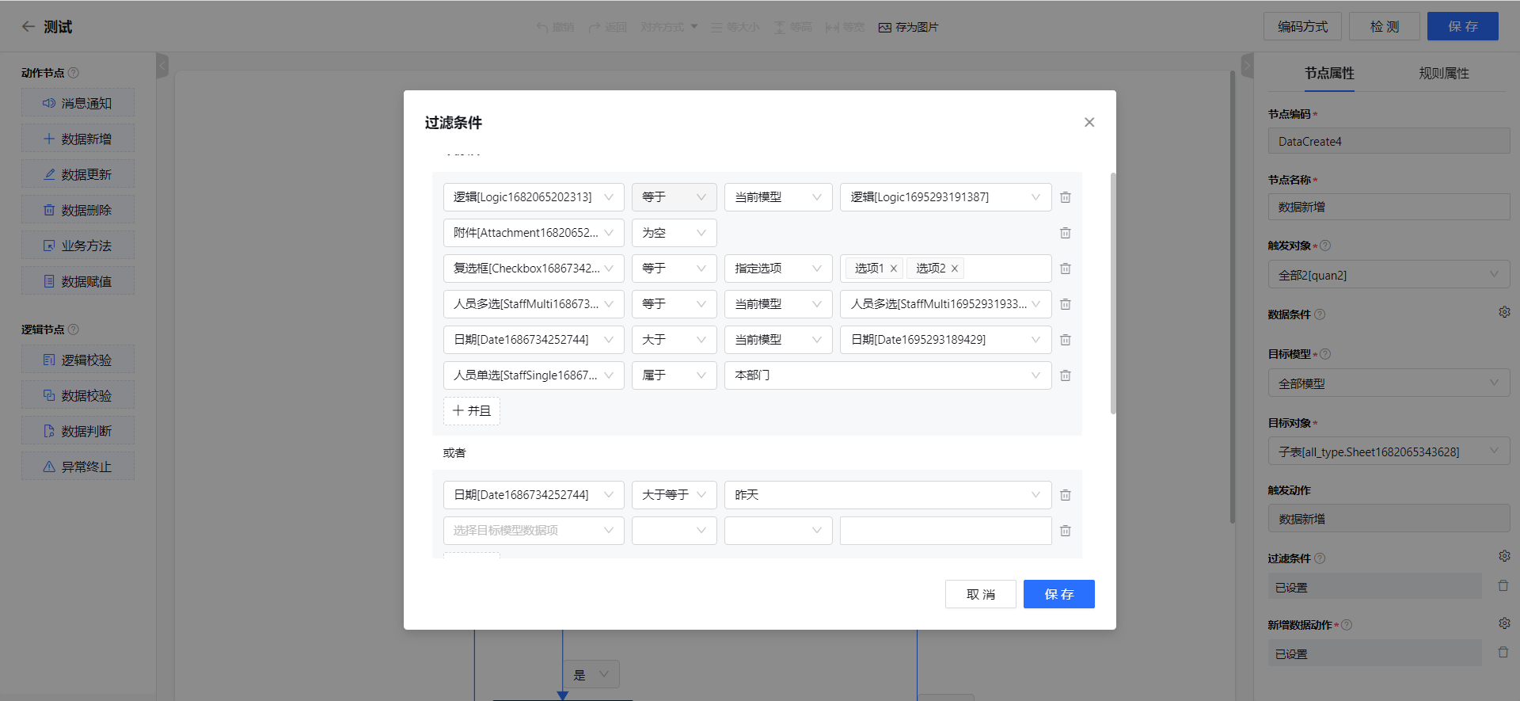Select the 消息通知 action node

pos(78,103)
